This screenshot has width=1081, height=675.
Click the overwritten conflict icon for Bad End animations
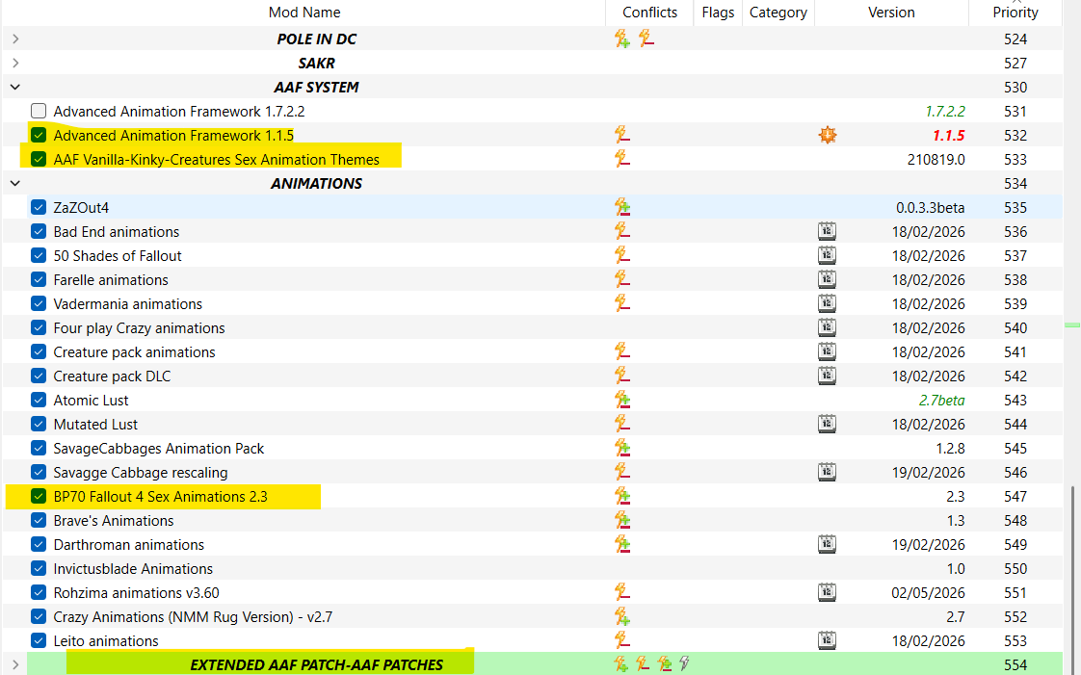click(622, 231)
